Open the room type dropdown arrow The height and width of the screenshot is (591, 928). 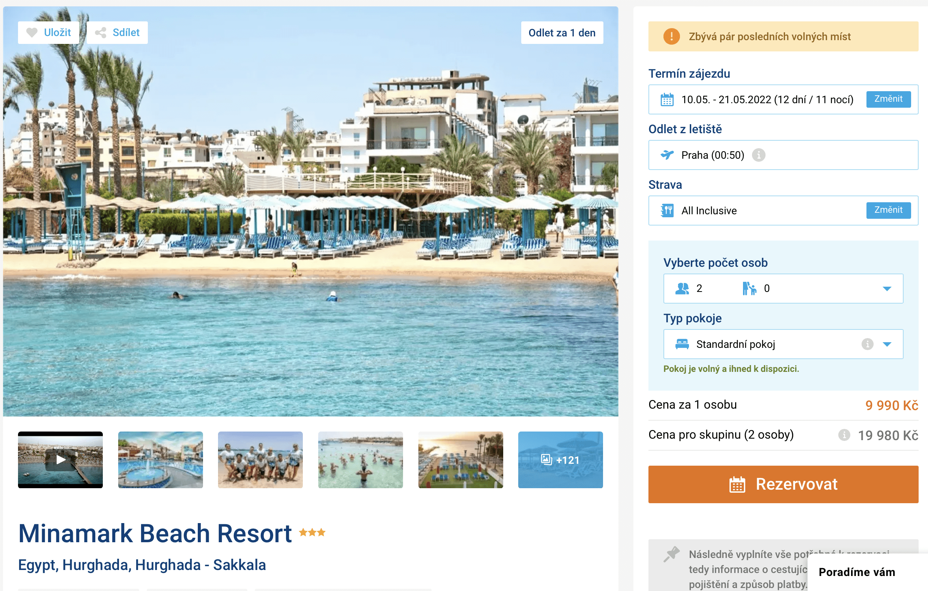pyautogui.click(x=887, y=344)
